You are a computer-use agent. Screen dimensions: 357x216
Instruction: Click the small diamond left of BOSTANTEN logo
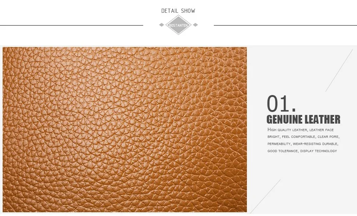coord(162,25)
